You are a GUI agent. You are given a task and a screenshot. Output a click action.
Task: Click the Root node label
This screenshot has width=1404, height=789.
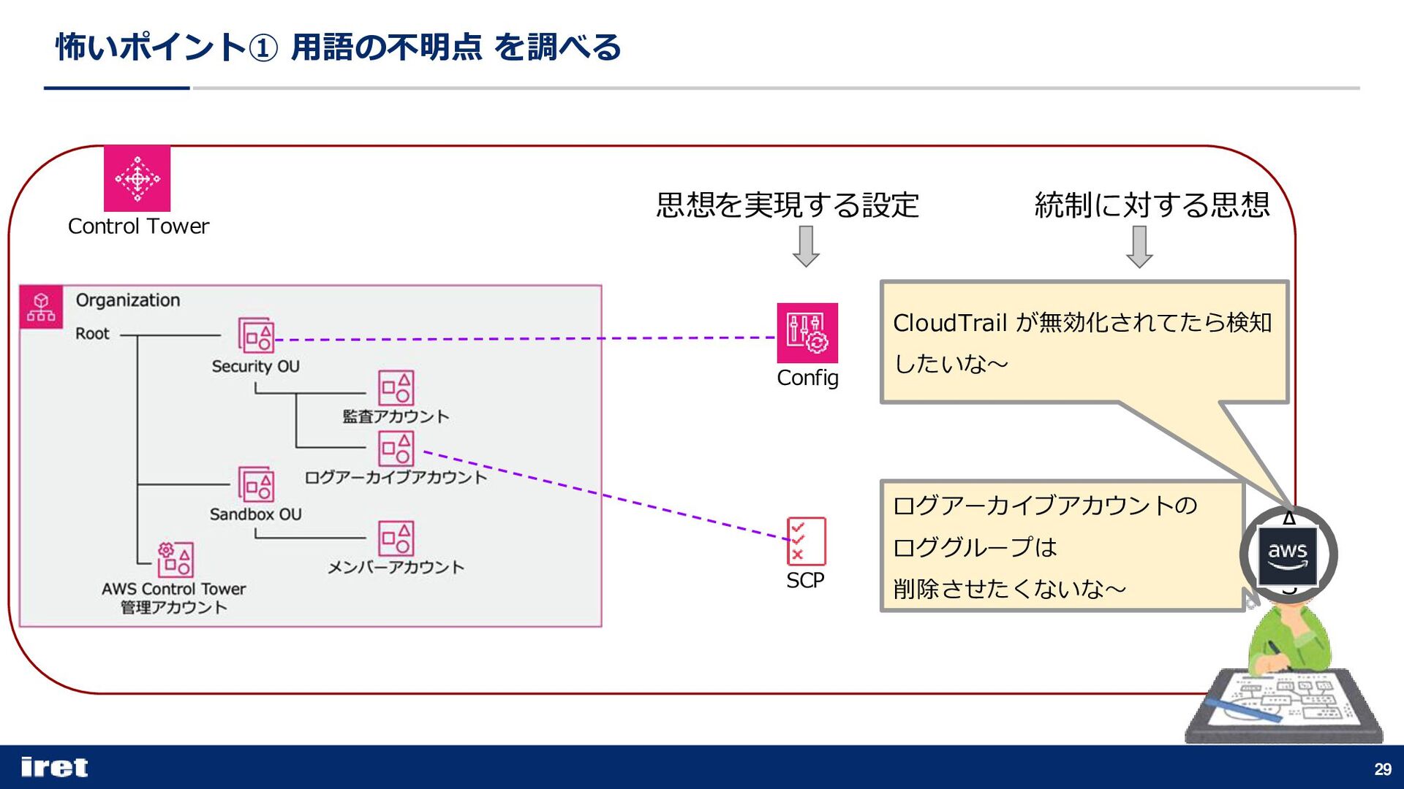click(x=92, y=334)
